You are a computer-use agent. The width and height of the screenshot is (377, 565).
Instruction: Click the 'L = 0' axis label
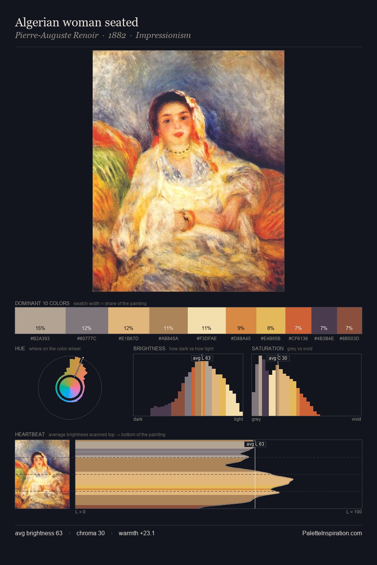coord(80,512)
